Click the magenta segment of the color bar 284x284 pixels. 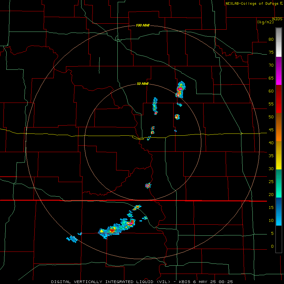(x=279, y=71)
